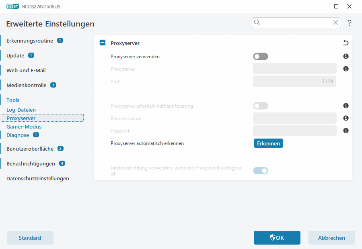This screenshot has width=362, height=249.
Task: Open the help question mark icon
Action: (x=350, y=23)
